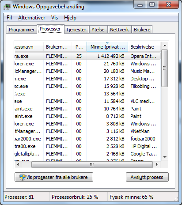The height and width of the screenshot is (205, 182).
Task: Click the Task Manager title bar icon
Action: coord(7,7)
